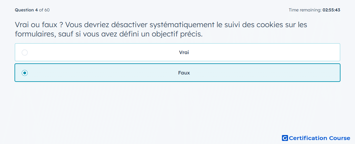This screenshot has width=355, height=144.
Task: Select the Vrai radio button
Action: coord(25,53)
